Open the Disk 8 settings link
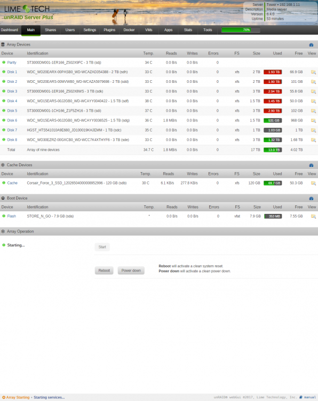Screen dimensions: 318x401 pyautogui.click(x=12, y=140)
